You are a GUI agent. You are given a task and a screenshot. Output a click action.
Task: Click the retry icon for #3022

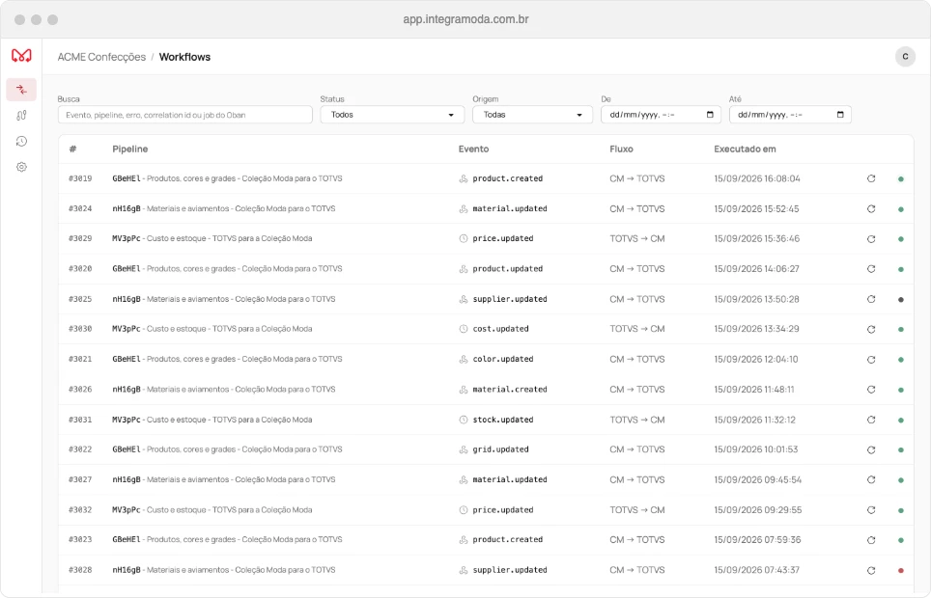871,449
